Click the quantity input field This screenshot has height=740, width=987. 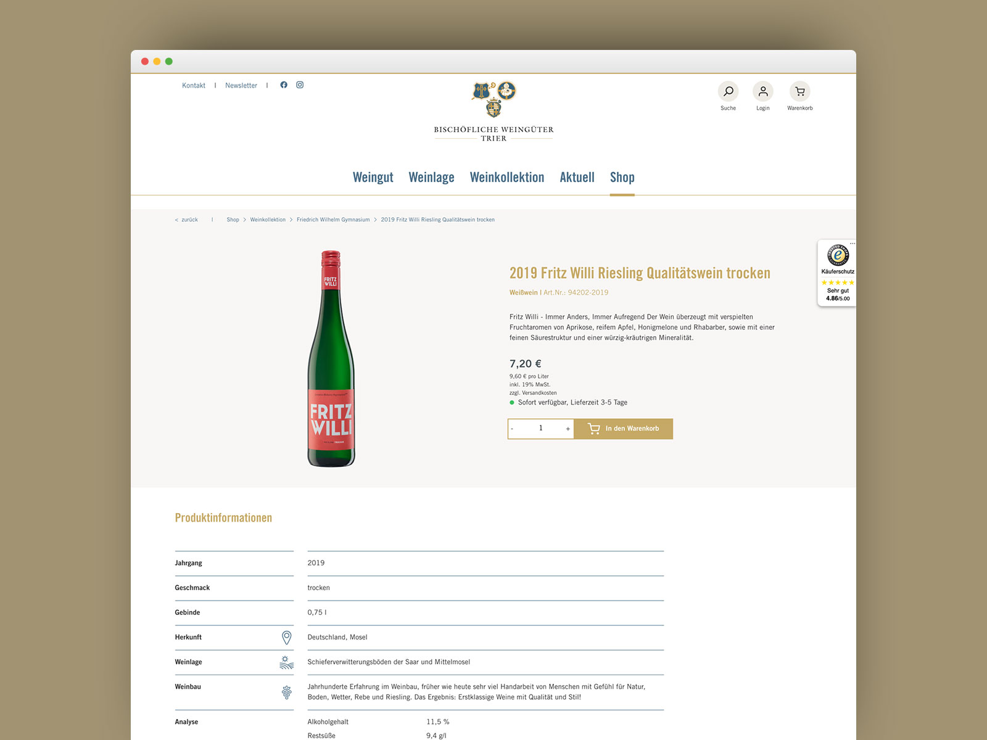[x=541, y=429]
